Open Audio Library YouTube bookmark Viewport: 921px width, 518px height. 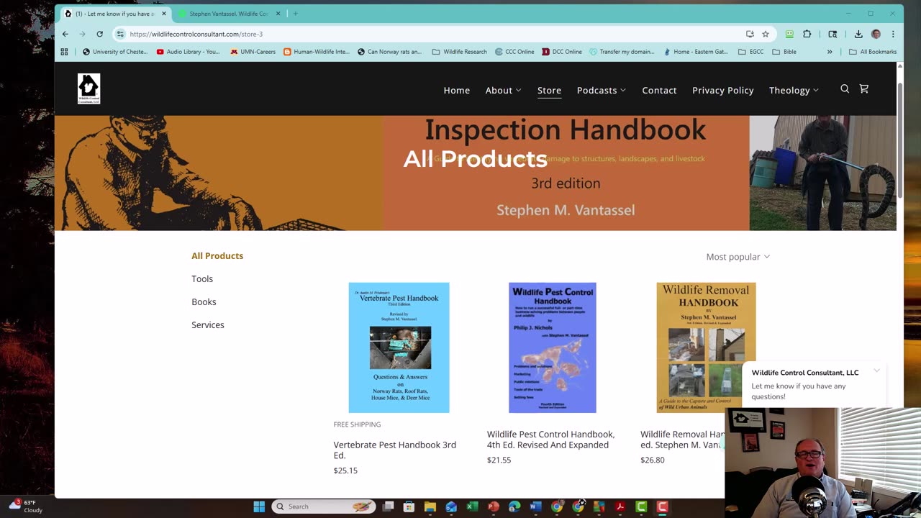[x=188, y=52]
